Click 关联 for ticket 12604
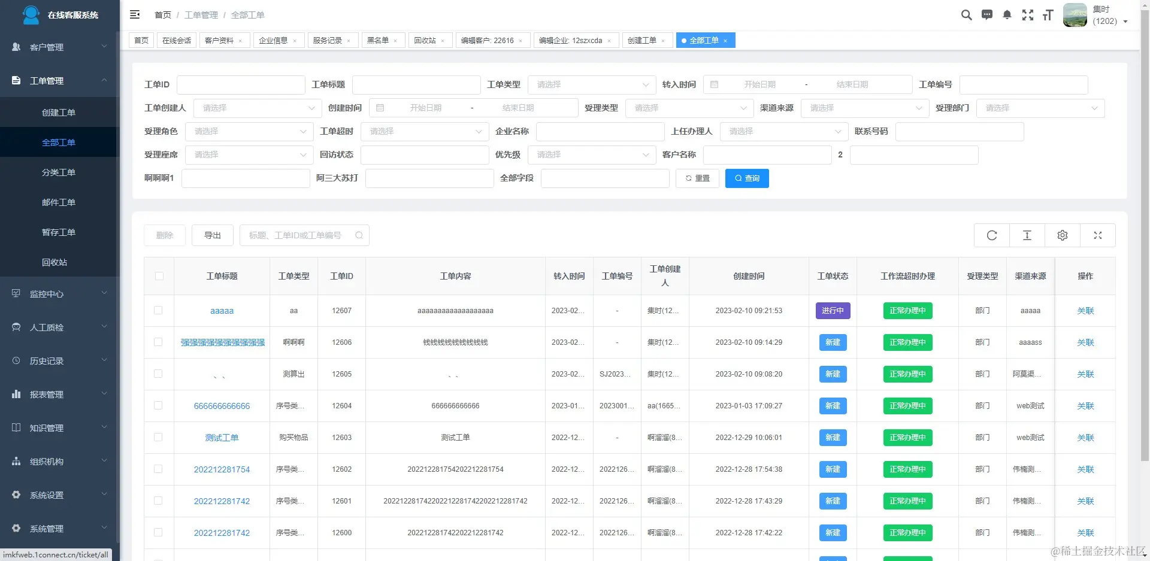 click(x=1085, y=406)
